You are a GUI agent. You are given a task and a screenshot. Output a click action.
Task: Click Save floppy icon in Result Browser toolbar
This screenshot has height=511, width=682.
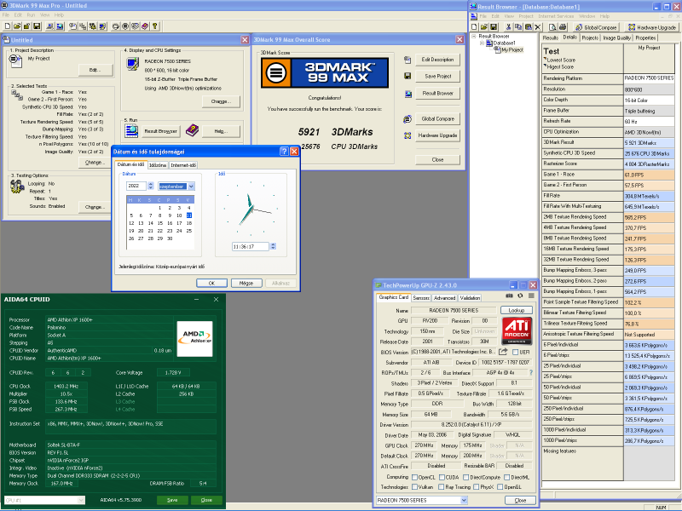click(x=494, y=27)
